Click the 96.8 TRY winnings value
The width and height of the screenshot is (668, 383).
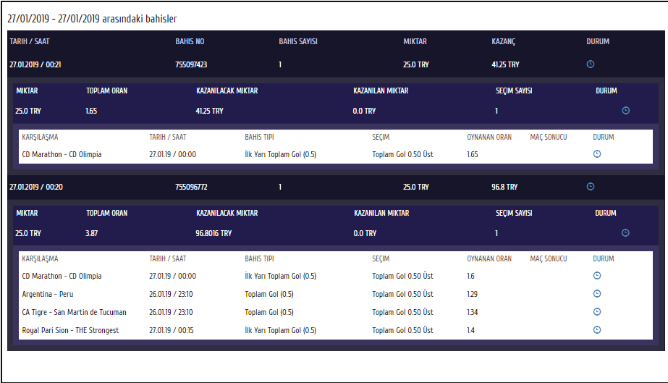504,187
